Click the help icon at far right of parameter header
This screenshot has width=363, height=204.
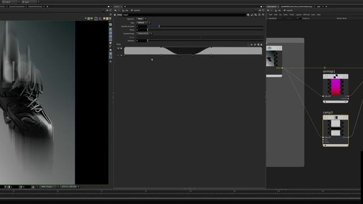pyautogui.click(x=263, y=15)
